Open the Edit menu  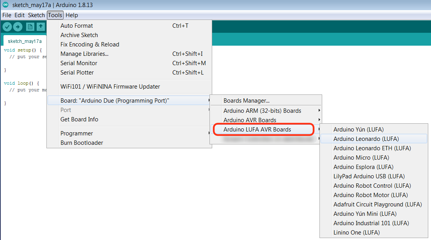20,15
